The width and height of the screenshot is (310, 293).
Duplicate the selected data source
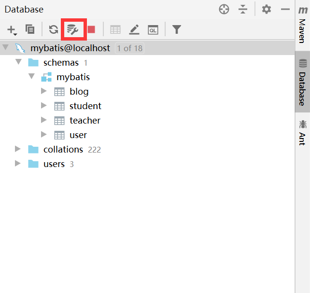[30, 29]
